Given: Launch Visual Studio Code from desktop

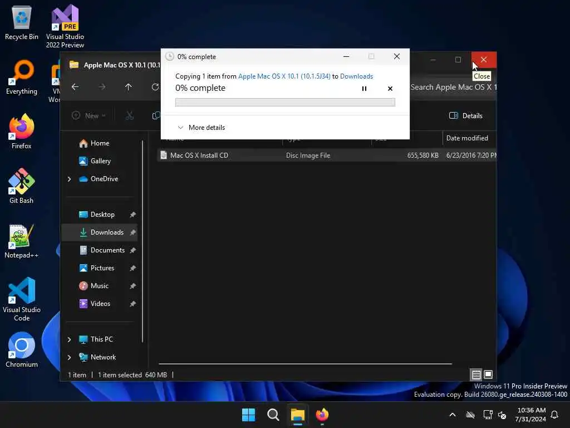Looking at the screenshot, I should (x=22, y=299).
